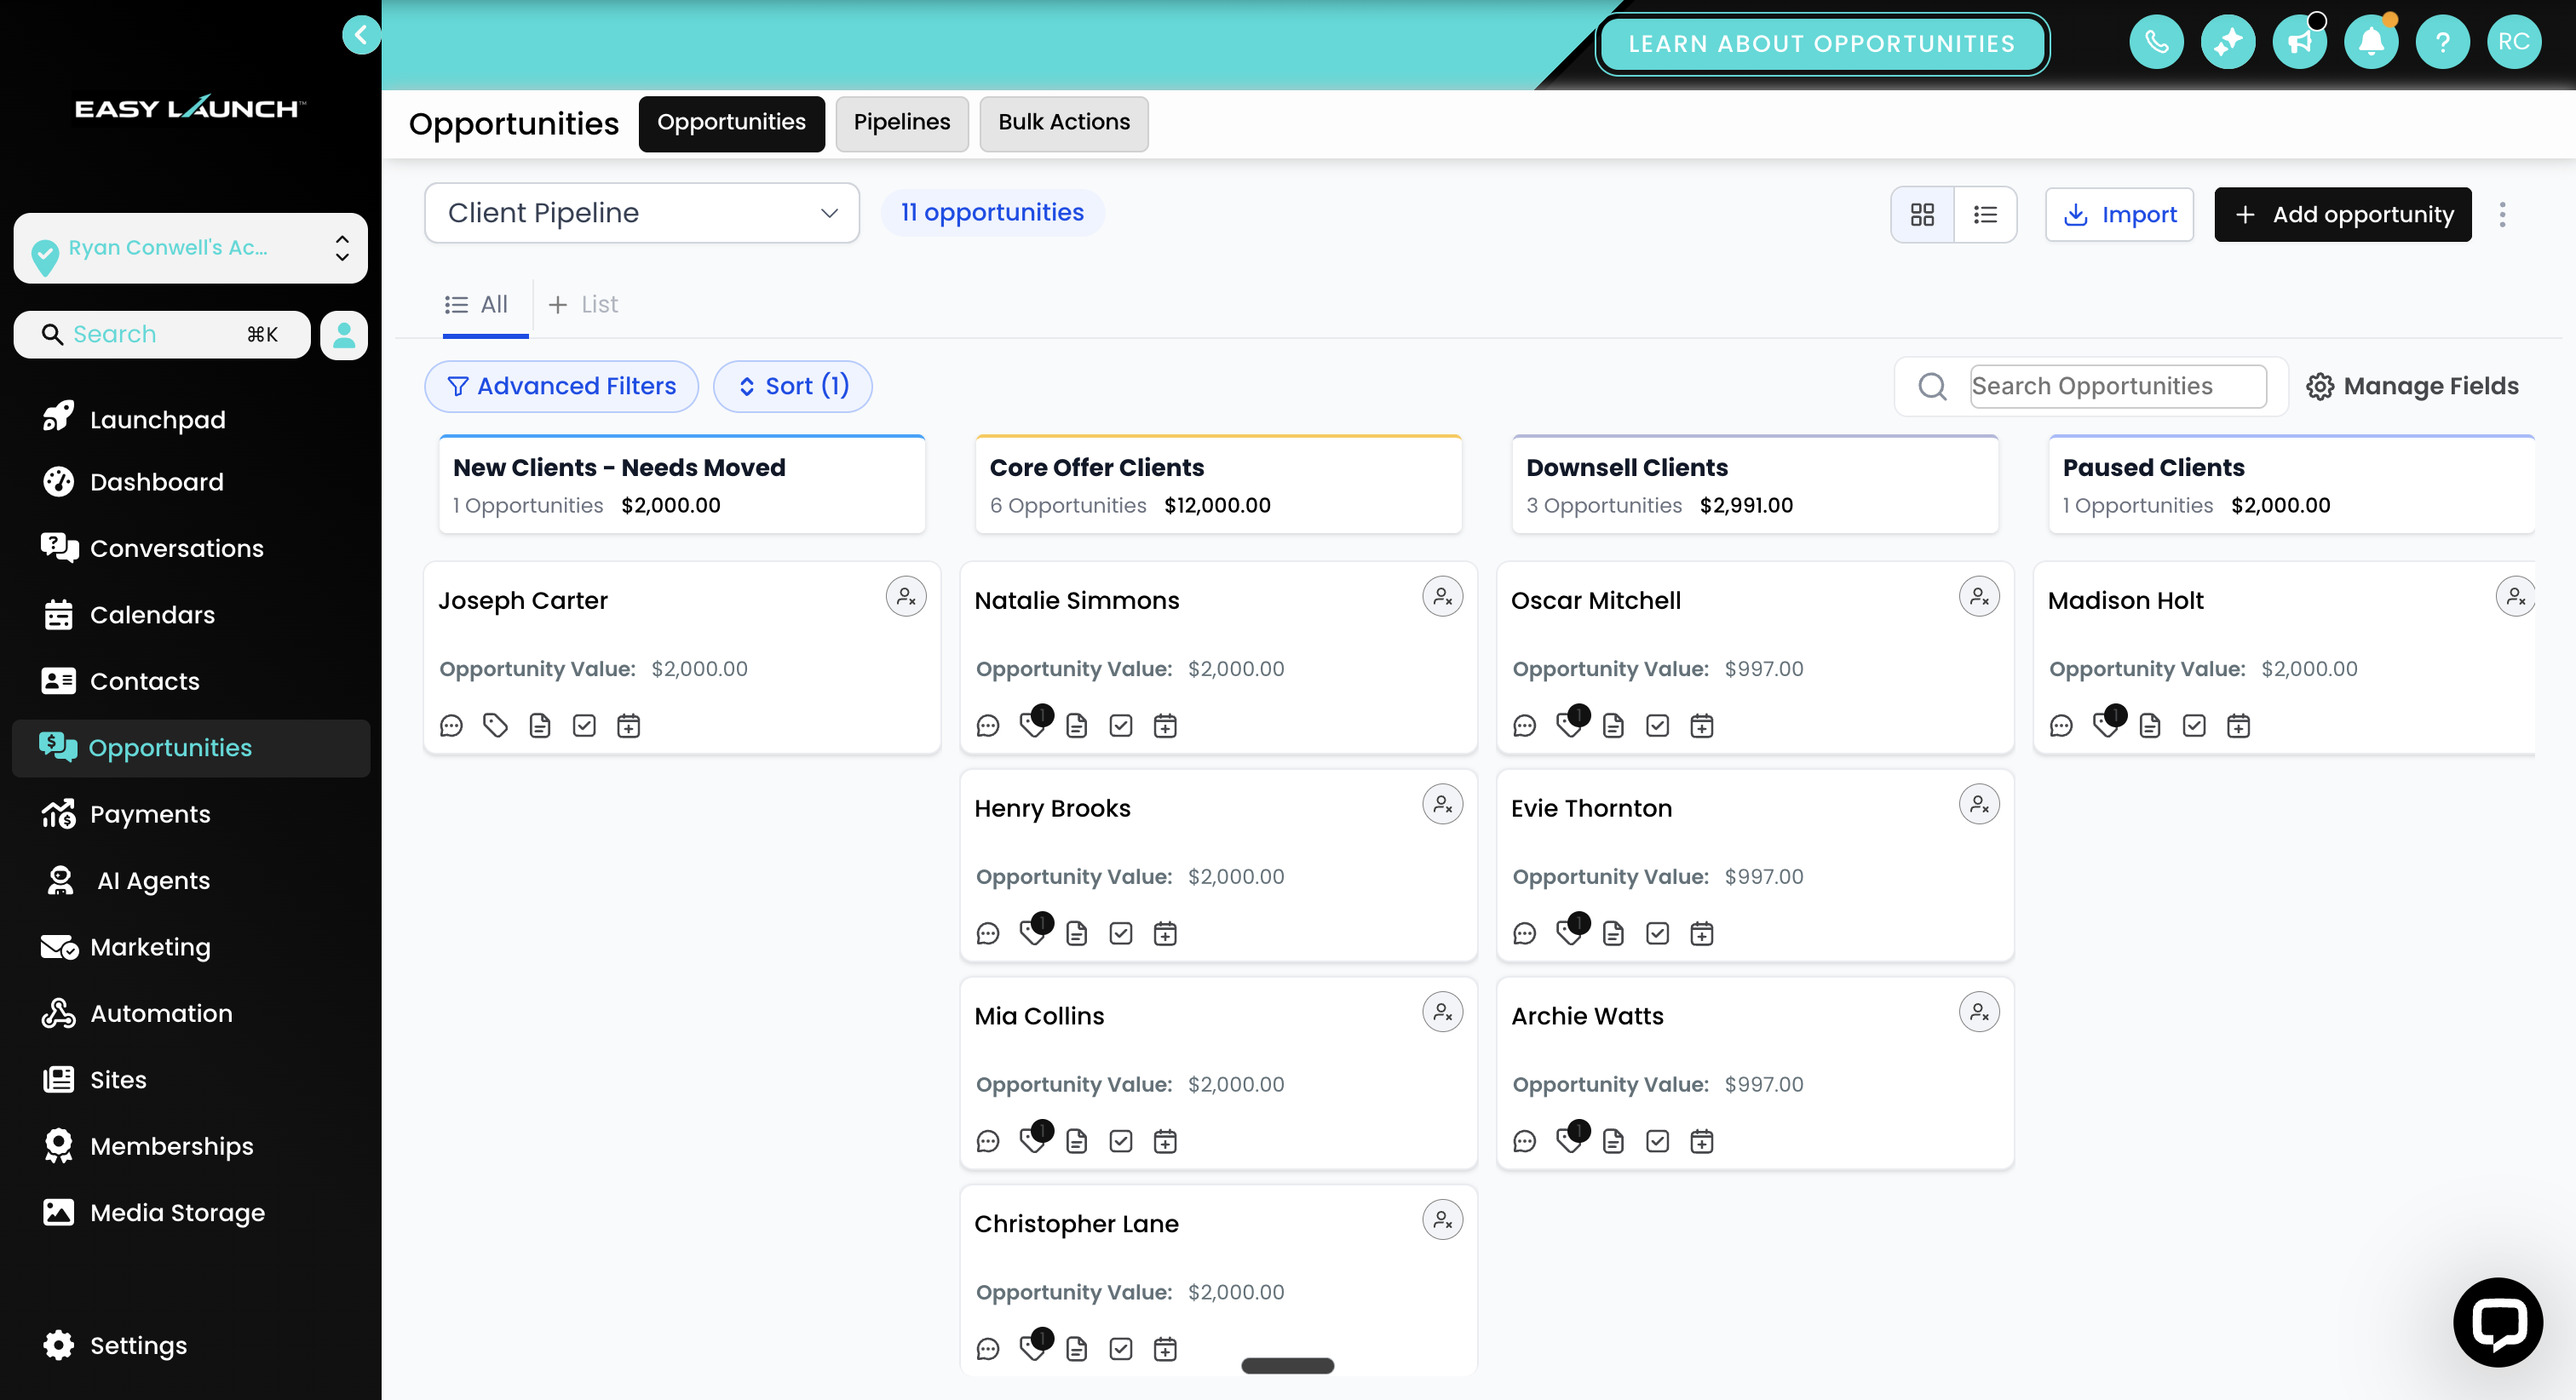Image resolution: width=2576 pixels, height=1400 pixels.
Task: Click the Search Opportunities input field
Action: point(2117,386)
